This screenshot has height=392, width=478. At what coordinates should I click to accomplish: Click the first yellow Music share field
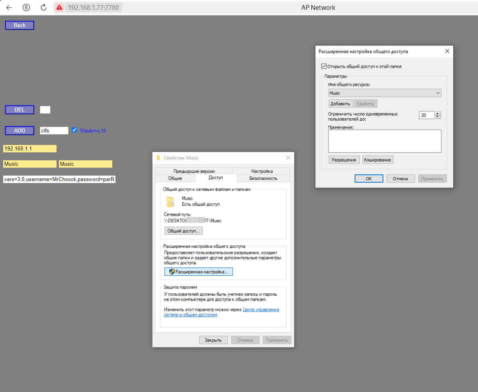[30, 164]
